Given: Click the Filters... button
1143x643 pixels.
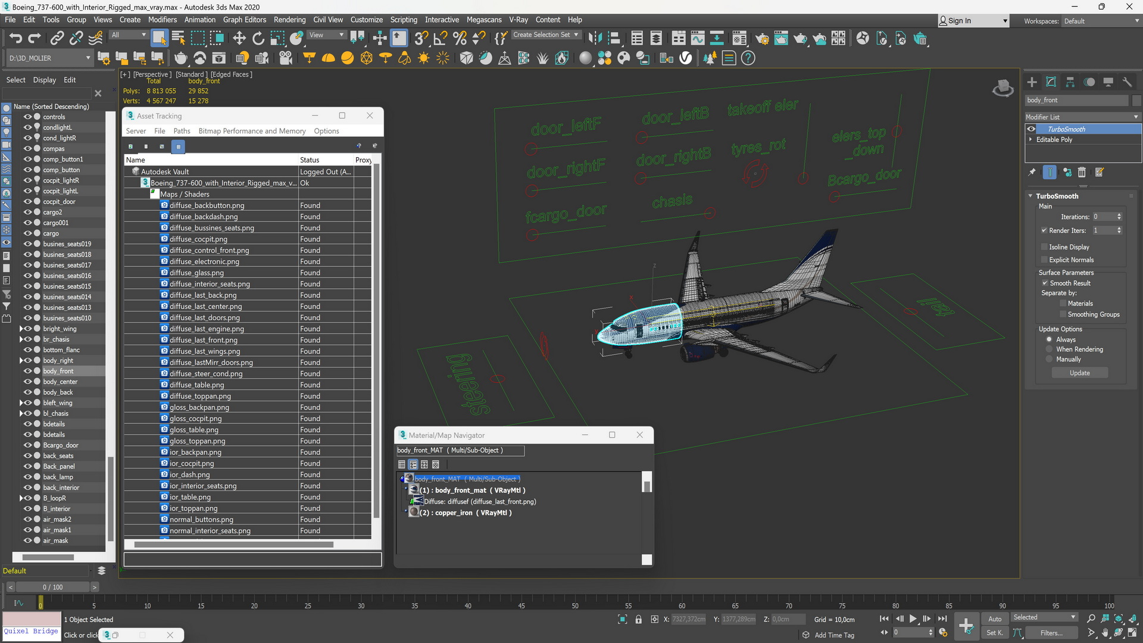Looking at the screenshot, I should coord(1051,633).
